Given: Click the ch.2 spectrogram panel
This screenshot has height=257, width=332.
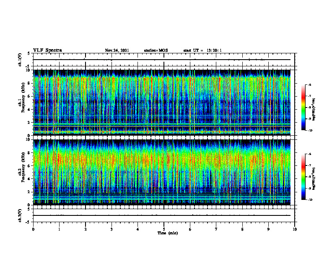Looking at the screenshot, I should pyautogui.click(x=162, y=172).
